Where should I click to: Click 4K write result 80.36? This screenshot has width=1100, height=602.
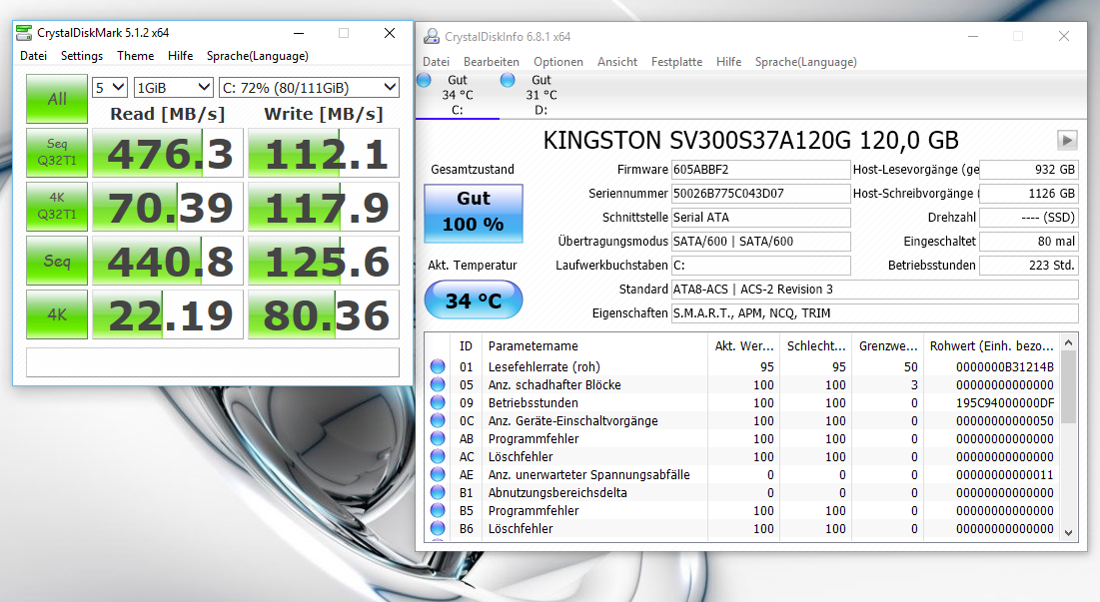pyautogui.click(x=324, y=314)
